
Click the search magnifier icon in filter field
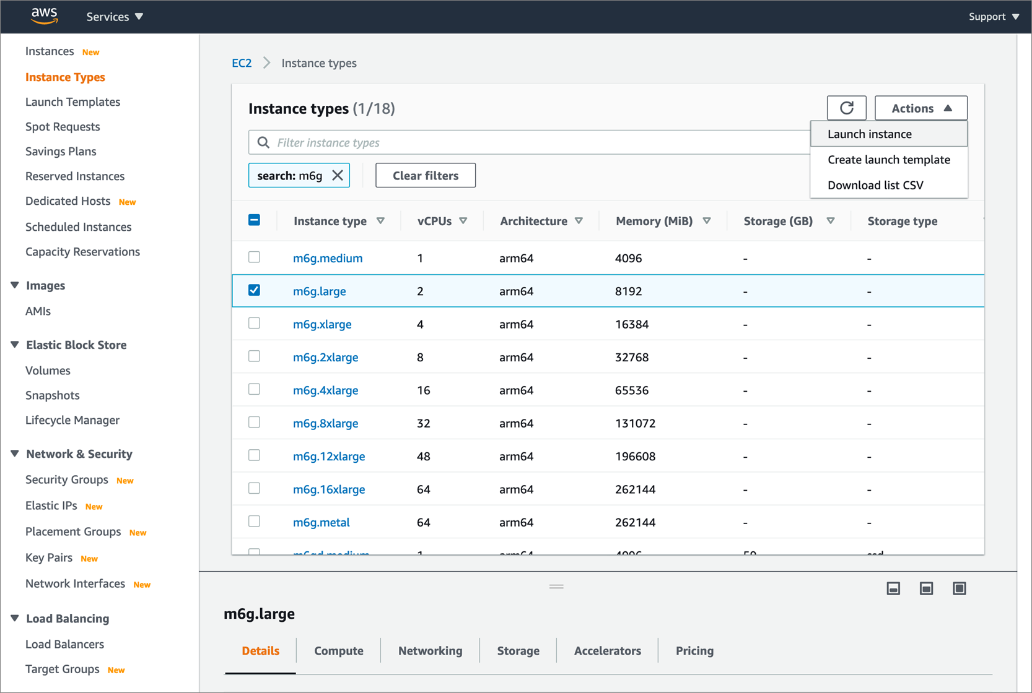pos(263,142)
